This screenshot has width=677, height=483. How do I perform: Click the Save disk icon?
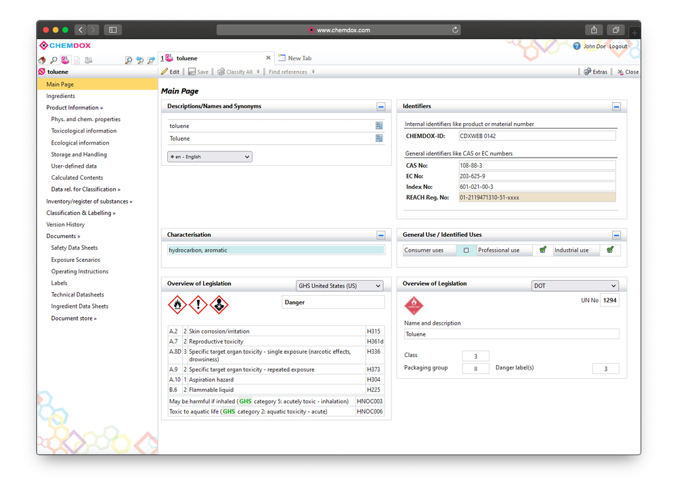pos(192,72)
